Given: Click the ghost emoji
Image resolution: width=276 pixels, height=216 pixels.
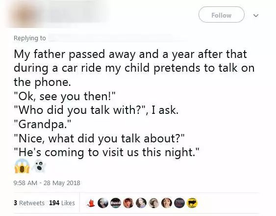Looking at the screenshot, I should point(39,166).
